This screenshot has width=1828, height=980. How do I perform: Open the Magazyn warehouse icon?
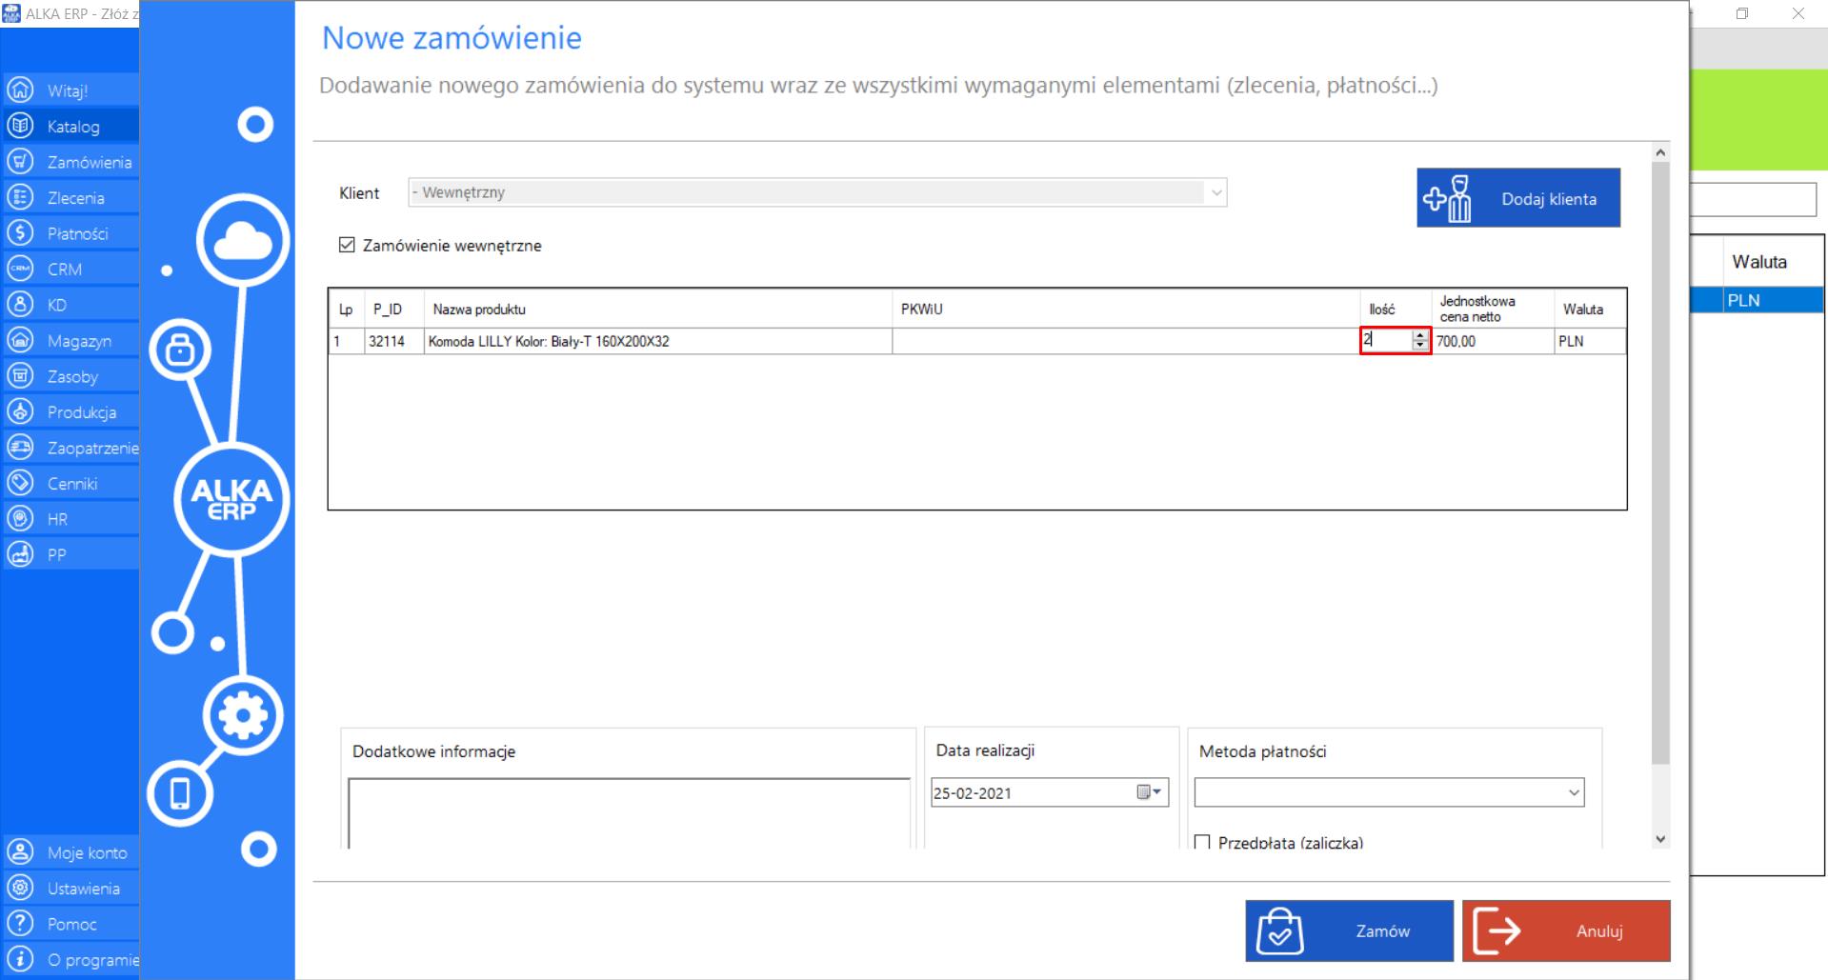[20, 340]
